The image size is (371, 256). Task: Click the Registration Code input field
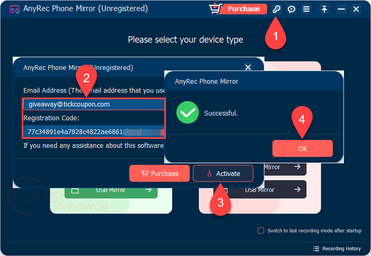pyautogui.click(x=94, y=132)
